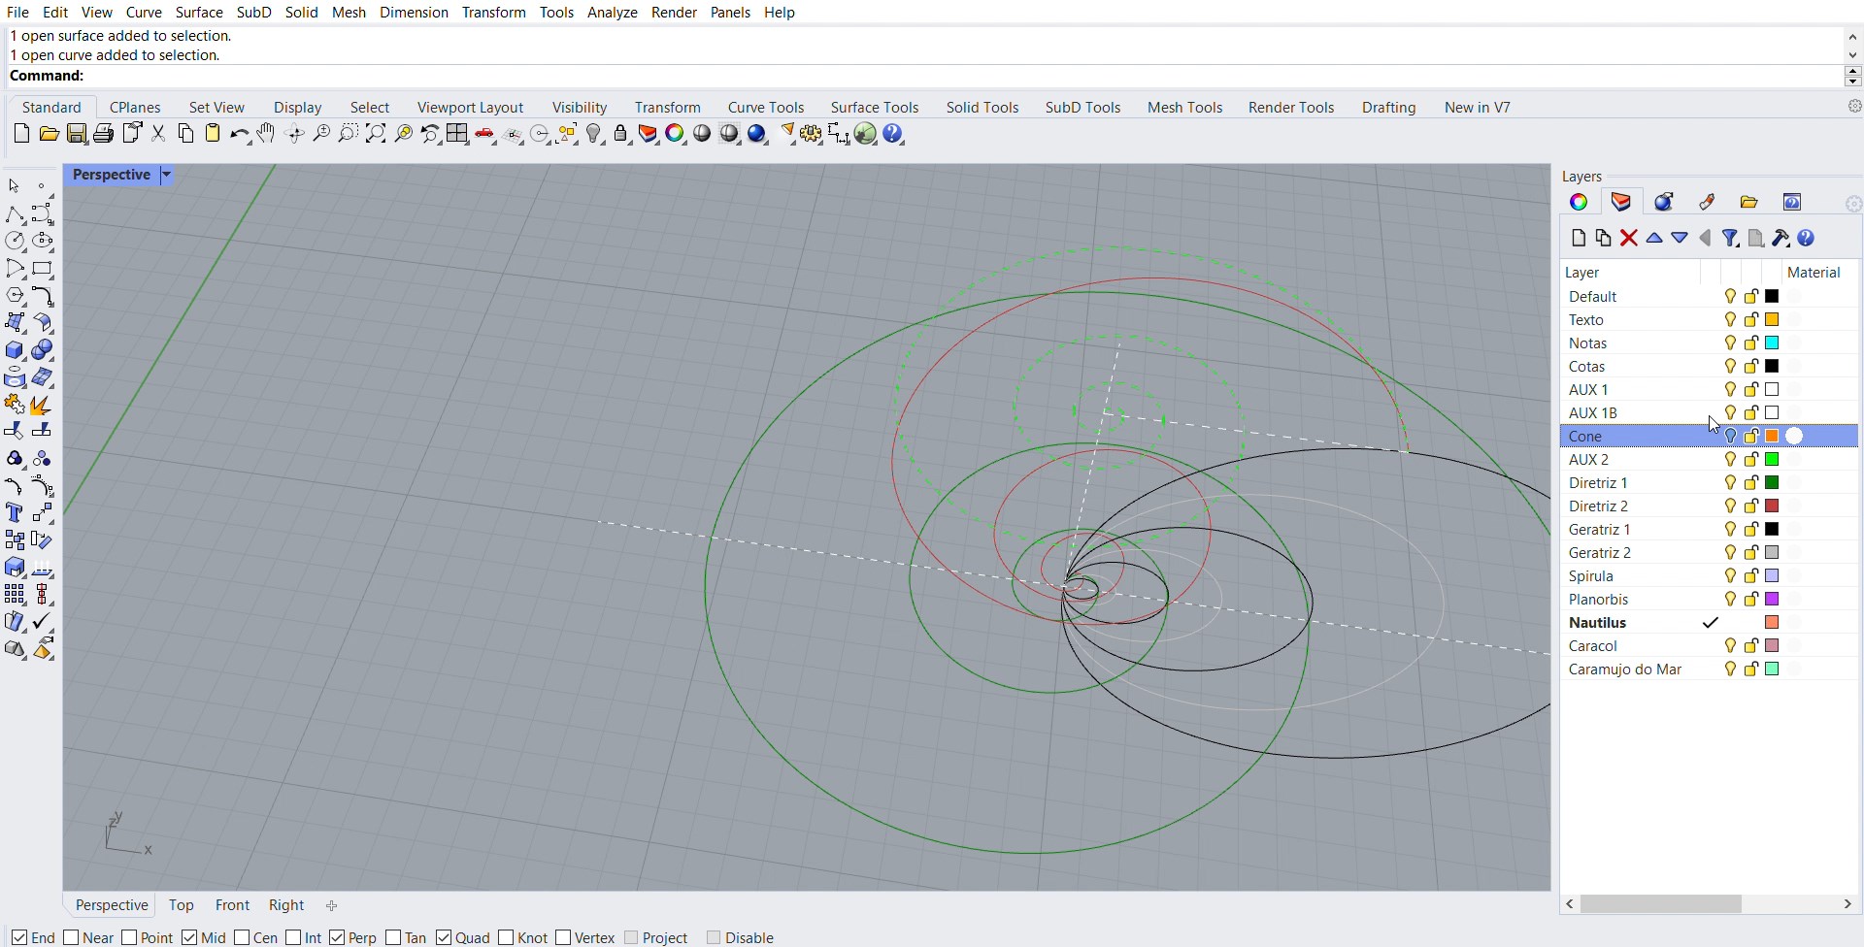1864x947 pixels.
Task: Click the Text object tool icon
Action: pyautogui.click(x=15, y=513)
